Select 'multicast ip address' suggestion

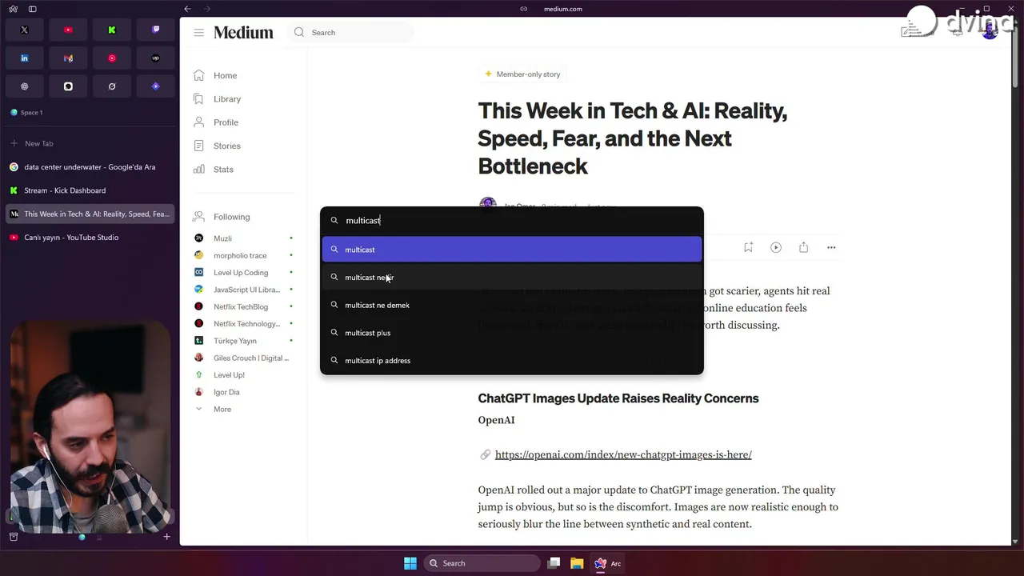point(512,361)
